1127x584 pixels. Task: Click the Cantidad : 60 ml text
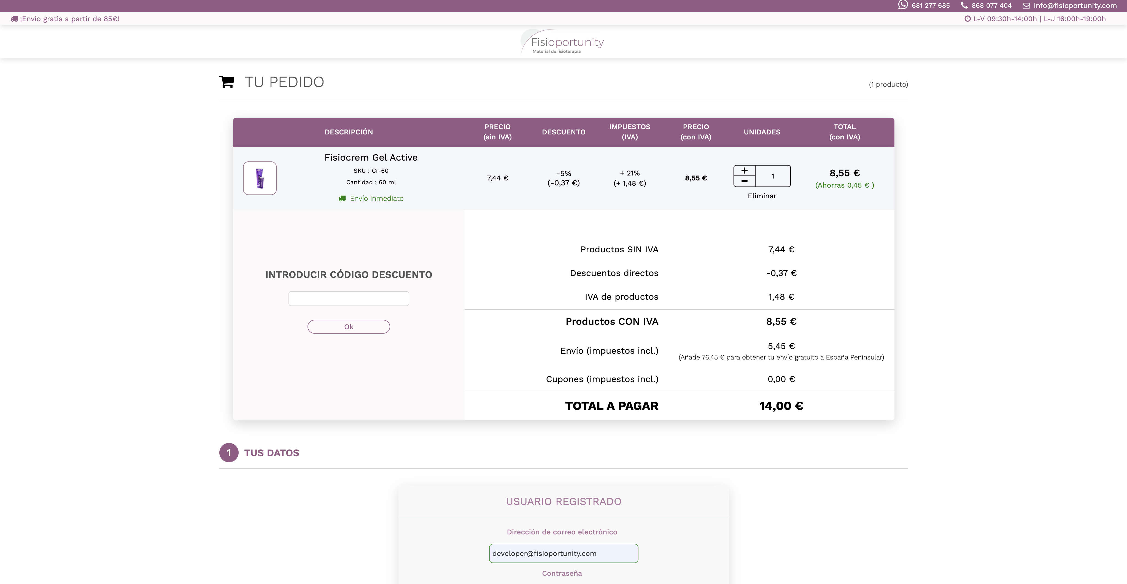[x=371, y=182]
